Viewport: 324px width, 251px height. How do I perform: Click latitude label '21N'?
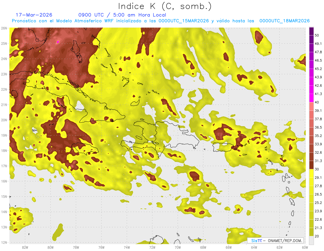(4, 105)
